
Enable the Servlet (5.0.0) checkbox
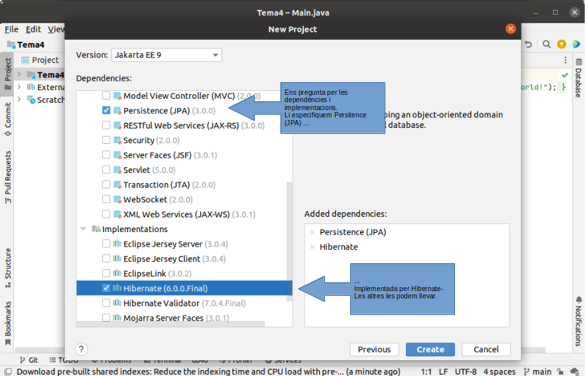(x=106, y=170)
